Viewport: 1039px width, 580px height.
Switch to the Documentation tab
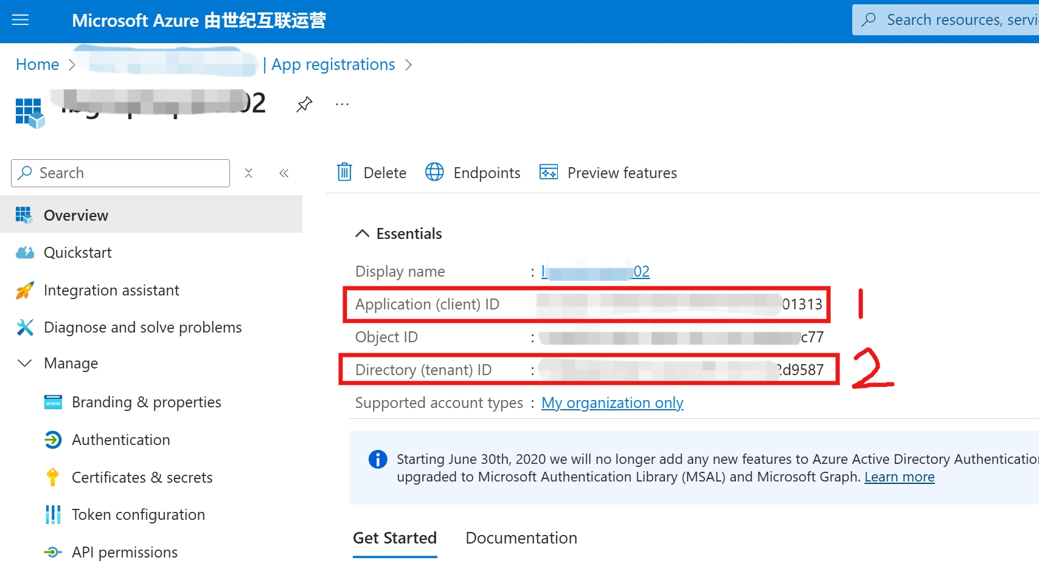(521, 538)
